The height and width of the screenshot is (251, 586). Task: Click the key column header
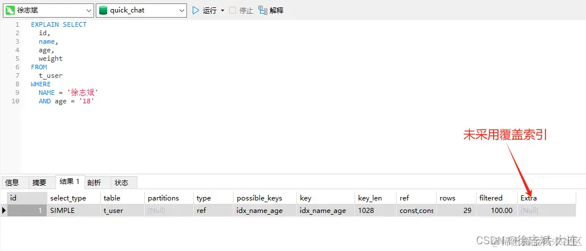325,198
